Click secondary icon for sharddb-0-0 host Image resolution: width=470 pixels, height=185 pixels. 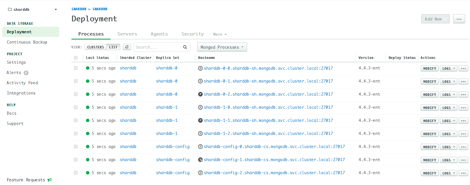[200, 68]
